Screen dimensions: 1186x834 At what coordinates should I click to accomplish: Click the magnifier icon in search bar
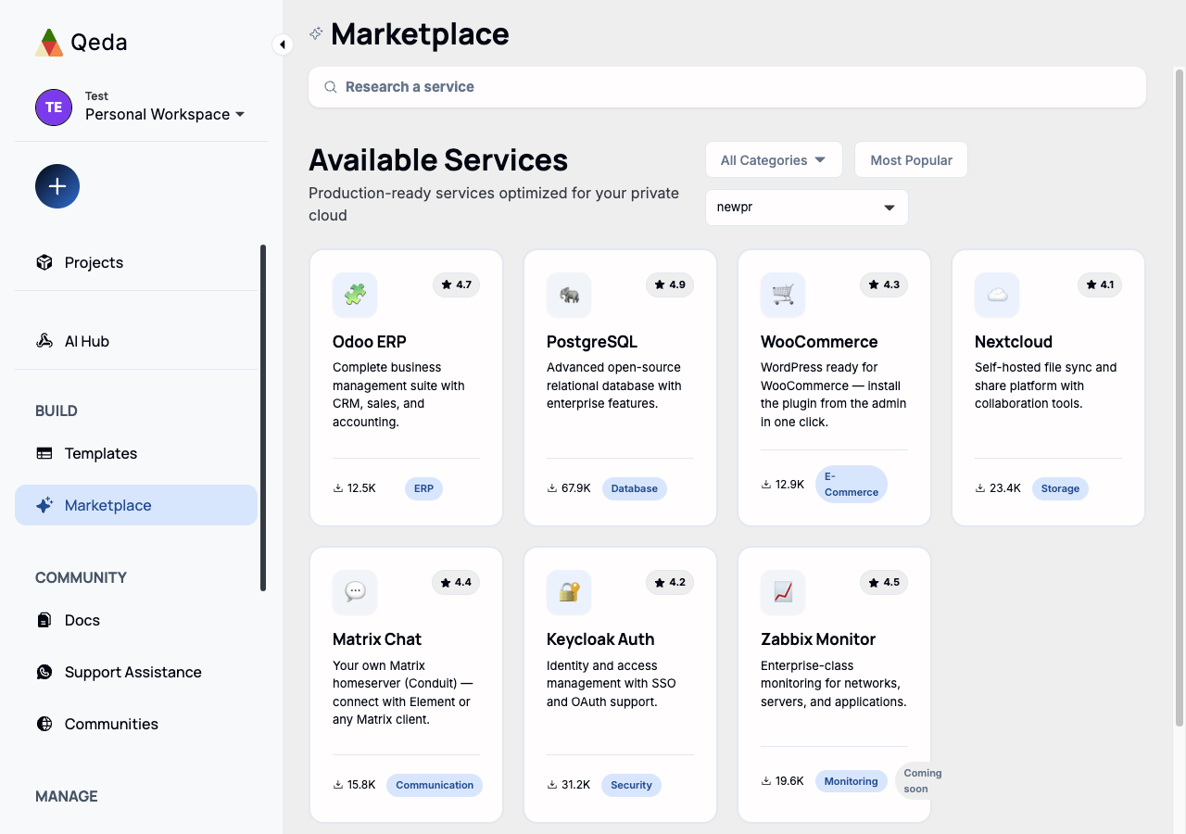(330, 87)
